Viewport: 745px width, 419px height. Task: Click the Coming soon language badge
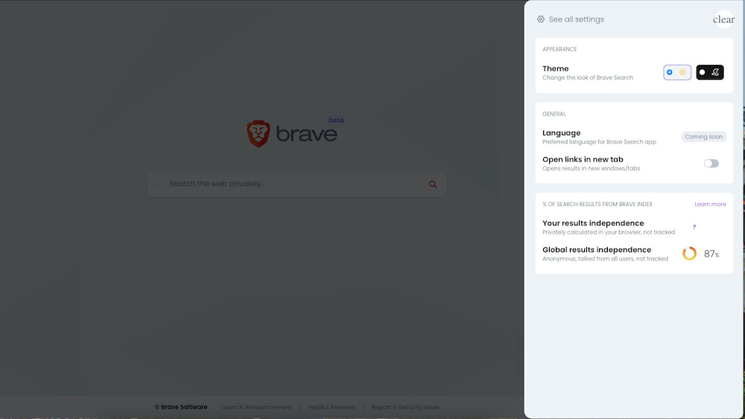(704, 137)
